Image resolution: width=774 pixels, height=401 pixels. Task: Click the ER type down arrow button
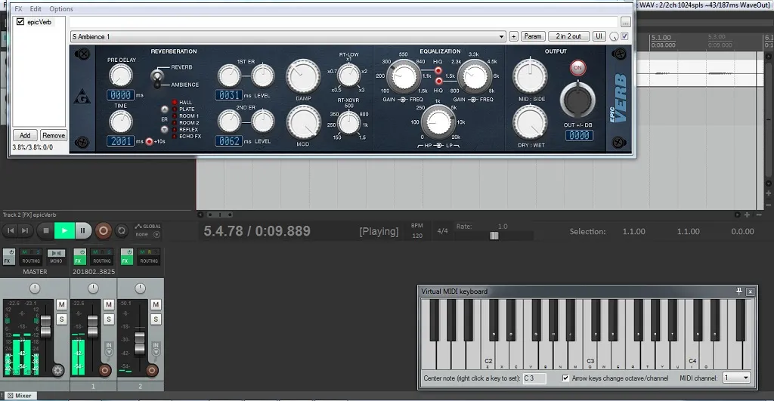(164, 129)
